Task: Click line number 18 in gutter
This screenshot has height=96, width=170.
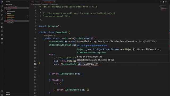Action: click(35, 64)
